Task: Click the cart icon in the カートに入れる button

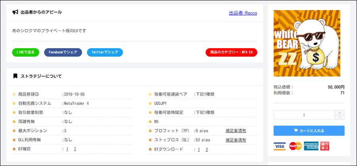Action: point(296,130)
